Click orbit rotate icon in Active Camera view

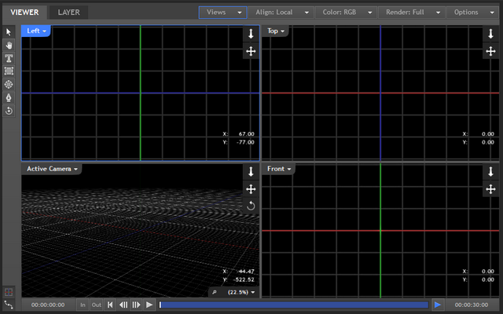pyautogui.click(x=251, y=206)
